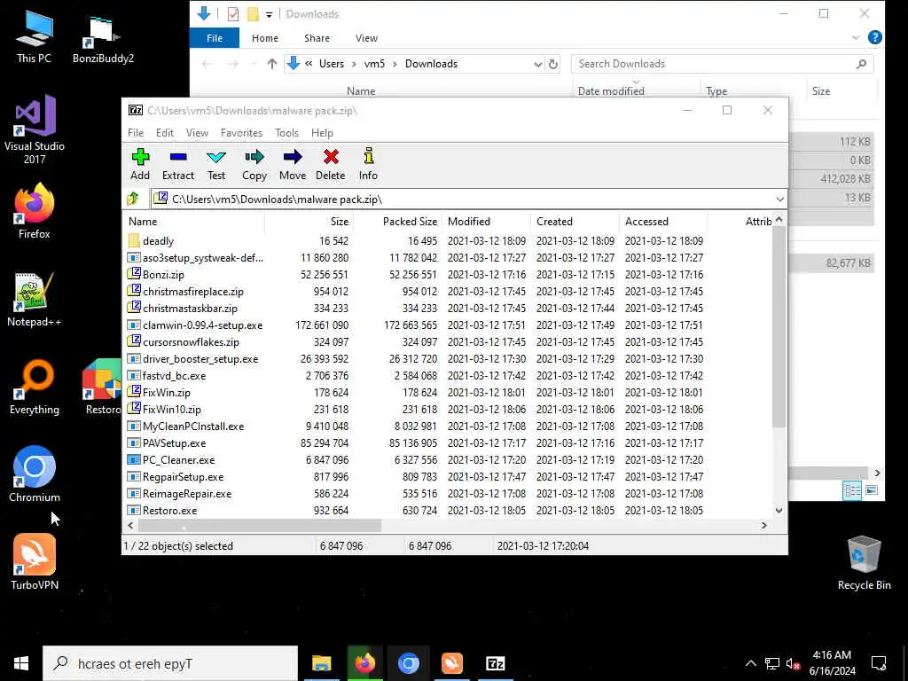The height and width of the screenshot is (681, 908).
Task: Click the 7-Zip taskbar icon
Action: tap(495, 663)
